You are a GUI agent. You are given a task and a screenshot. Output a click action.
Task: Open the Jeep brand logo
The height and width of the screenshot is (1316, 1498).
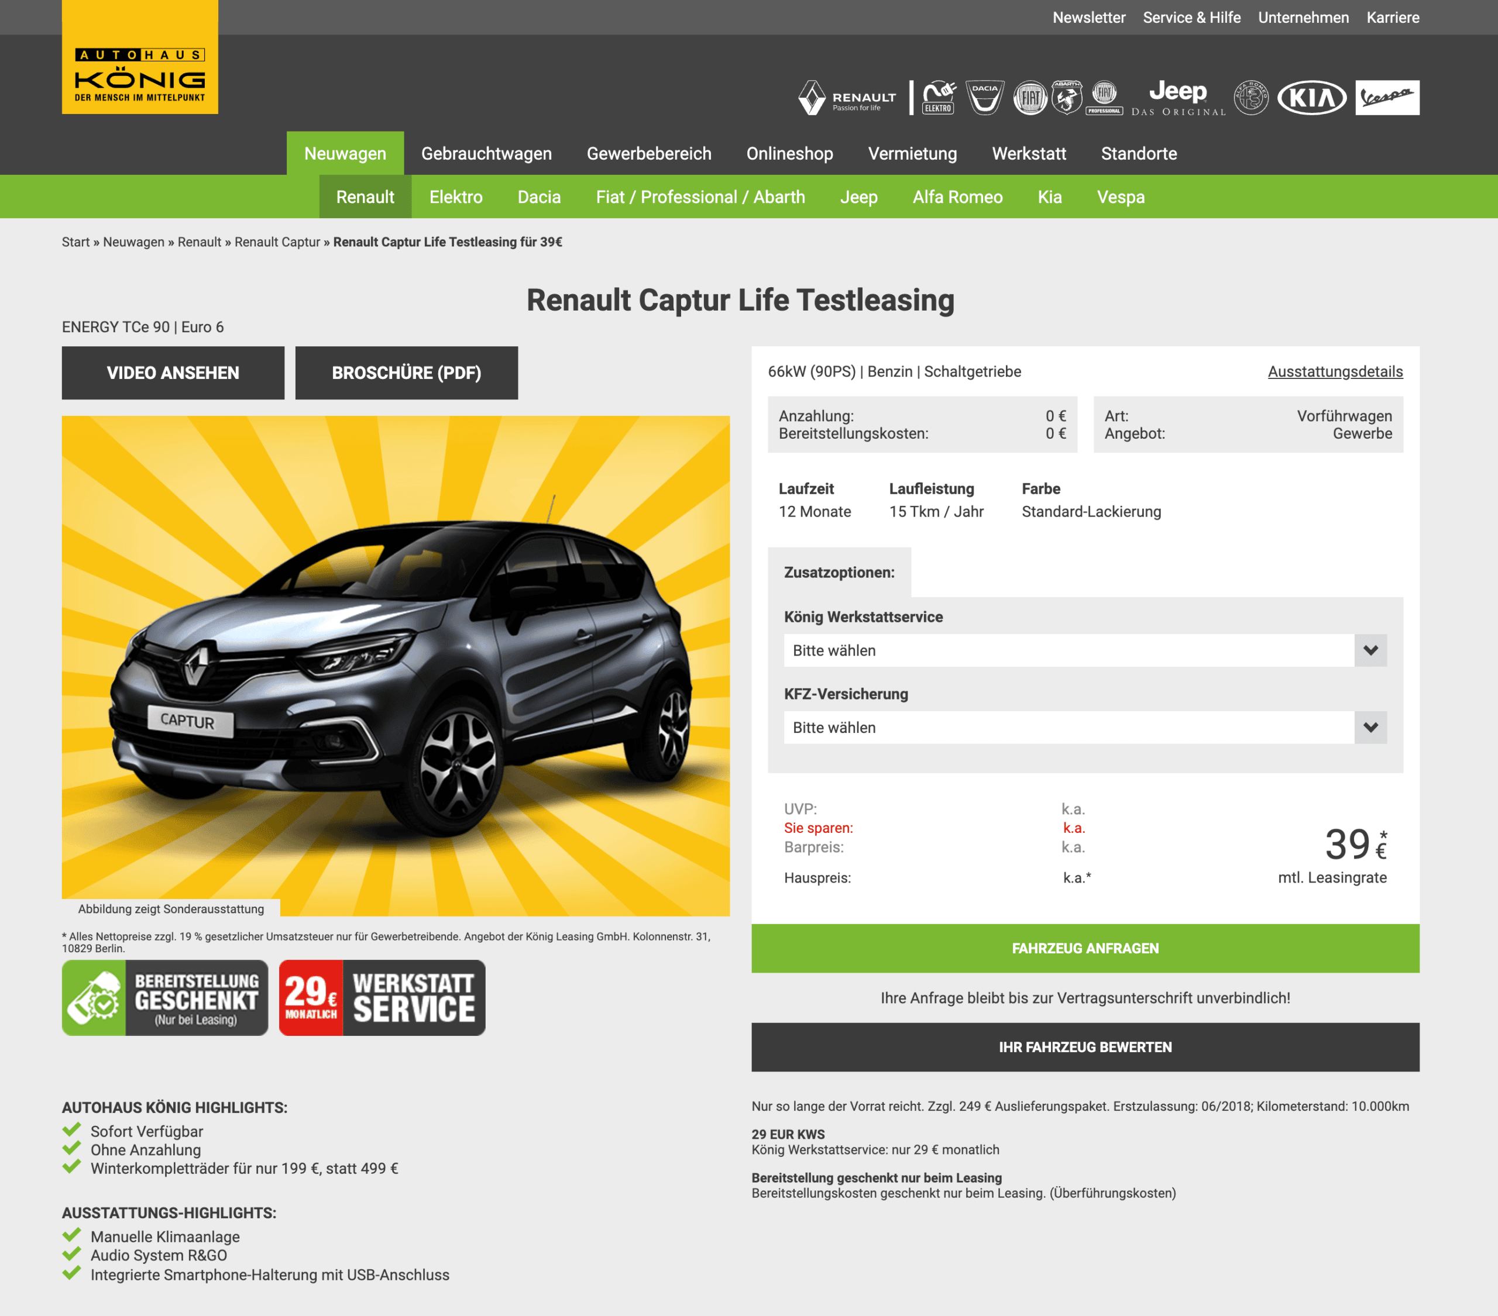[x=1178, y=98]
